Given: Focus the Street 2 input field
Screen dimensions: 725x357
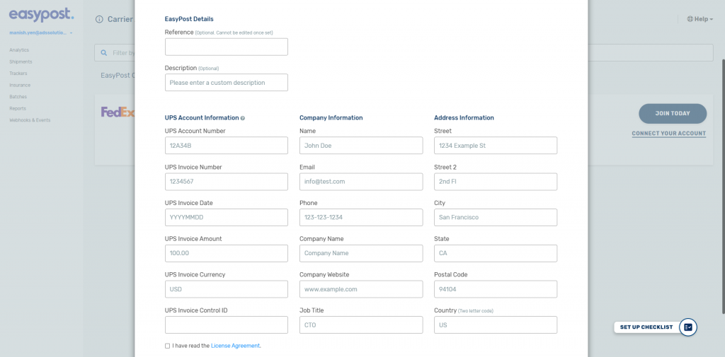Looking at the screenshot, I should pyautogui.click(x=496, y=182).
